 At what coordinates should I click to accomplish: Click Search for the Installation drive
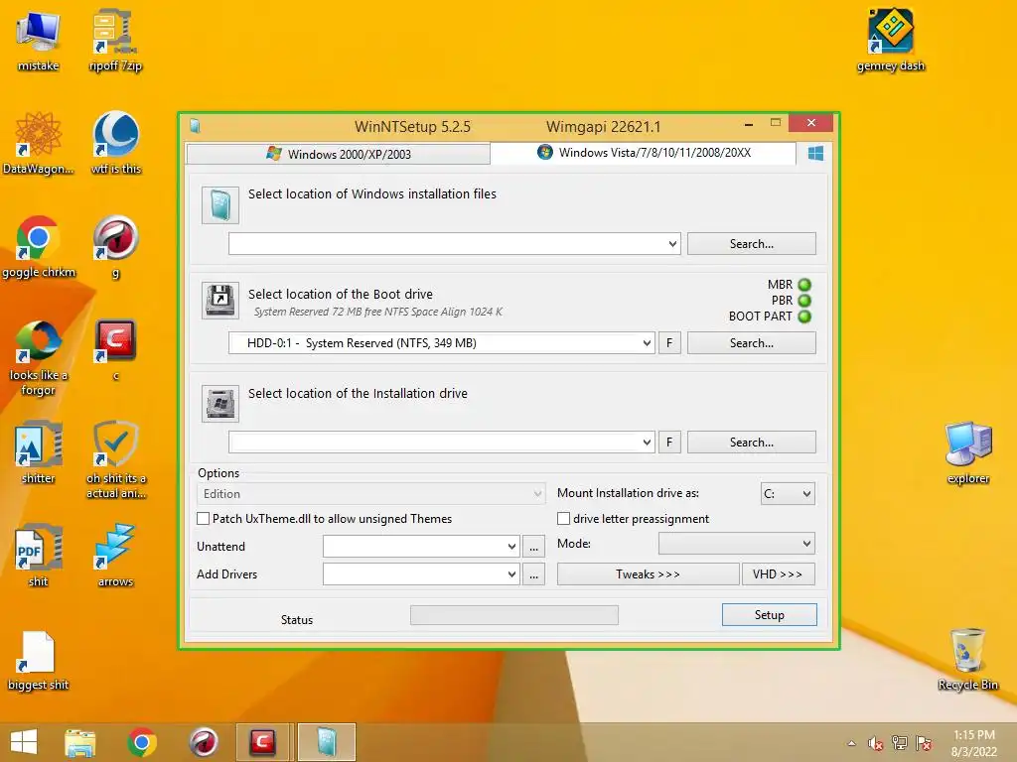tap(752, 443)
